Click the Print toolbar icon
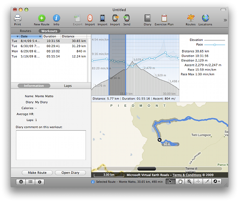This screenshot has width=239, height=202. (x=18, y=18)
